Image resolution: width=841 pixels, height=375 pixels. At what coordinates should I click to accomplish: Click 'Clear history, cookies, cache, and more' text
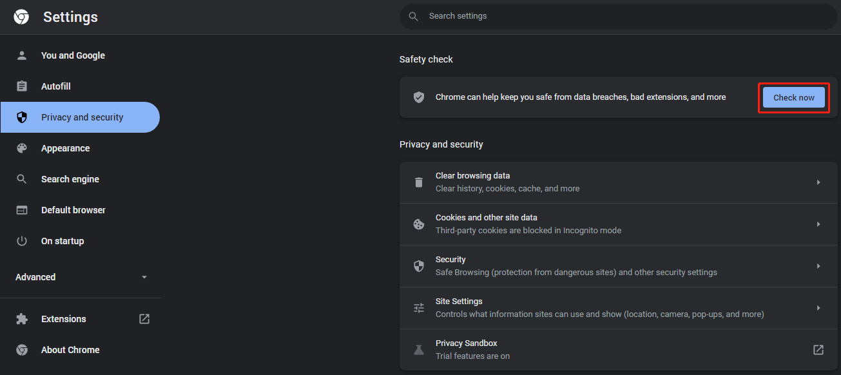coord(508,189)
